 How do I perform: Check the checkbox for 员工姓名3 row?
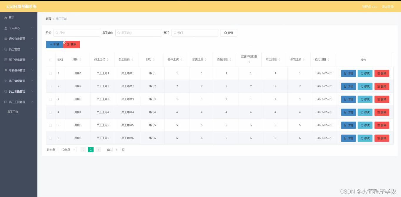(x=50, y=99)
